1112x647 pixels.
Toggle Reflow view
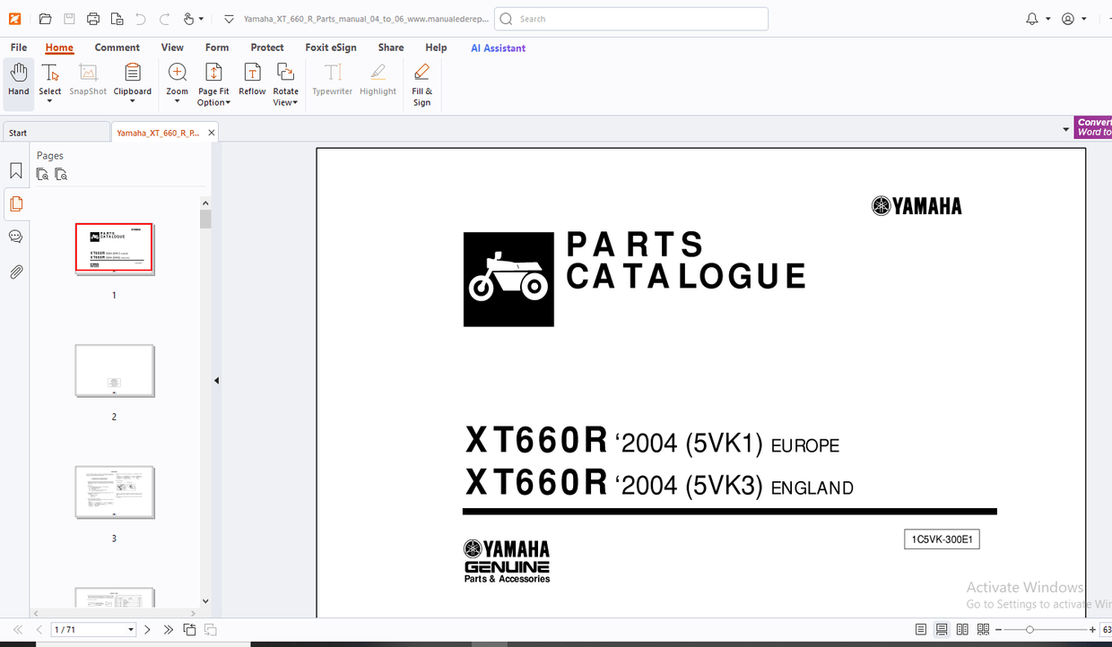[x=252, y=82]
